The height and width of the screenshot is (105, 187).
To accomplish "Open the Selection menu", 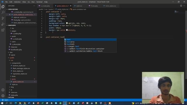I will point(17,2).
